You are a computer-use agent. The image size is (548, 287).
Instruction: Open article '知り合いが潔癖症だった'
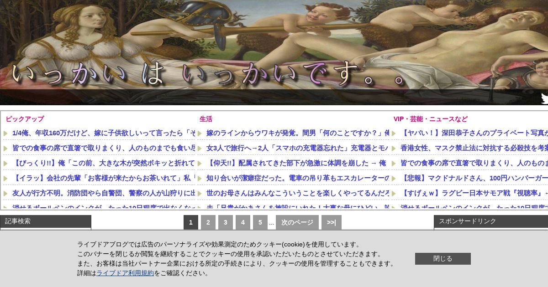[298, 178]
